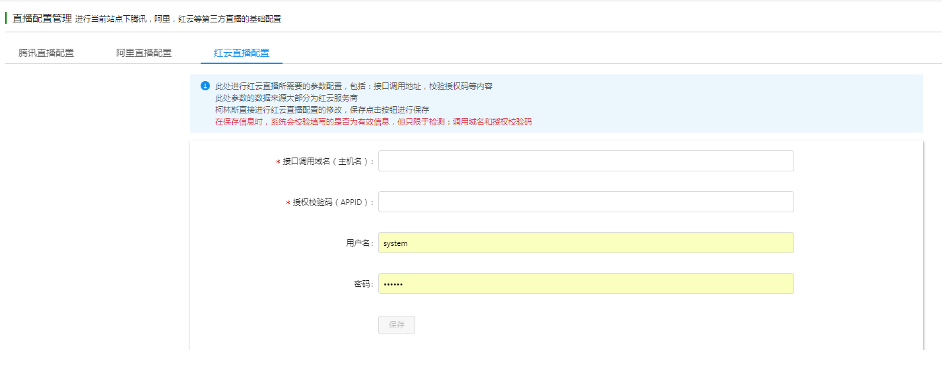
Task: Click the 密码 label
Action: [364, 284]
